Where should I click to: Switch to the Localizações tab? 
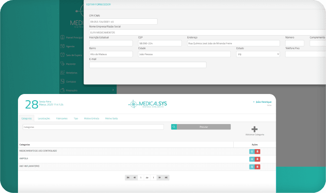point(44,118)
